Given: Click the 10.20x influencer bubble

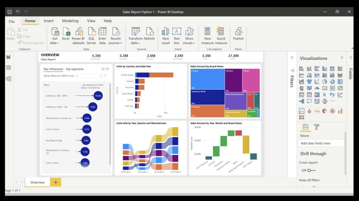Looking at the screenshot, I should (x=98, y=95).
